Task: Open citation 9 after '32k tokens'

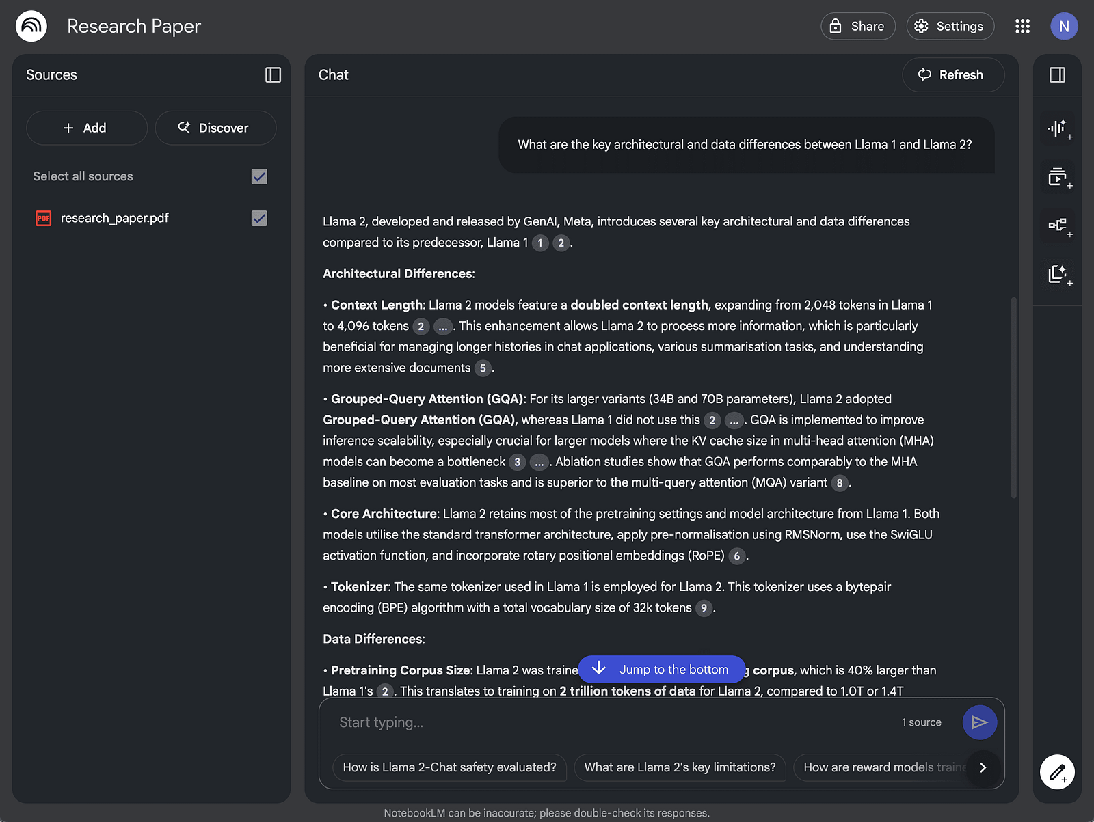Action: click(x=704, y=607)
